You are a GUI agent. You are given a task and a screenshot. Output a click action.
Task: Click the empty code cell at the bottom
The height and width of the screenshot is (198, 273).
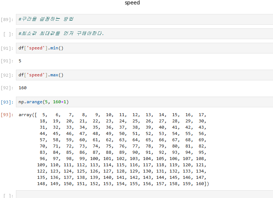click(x=144, y=194)
